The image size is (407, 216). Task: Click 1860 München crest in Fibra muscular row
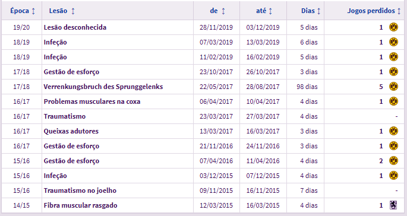393,205
